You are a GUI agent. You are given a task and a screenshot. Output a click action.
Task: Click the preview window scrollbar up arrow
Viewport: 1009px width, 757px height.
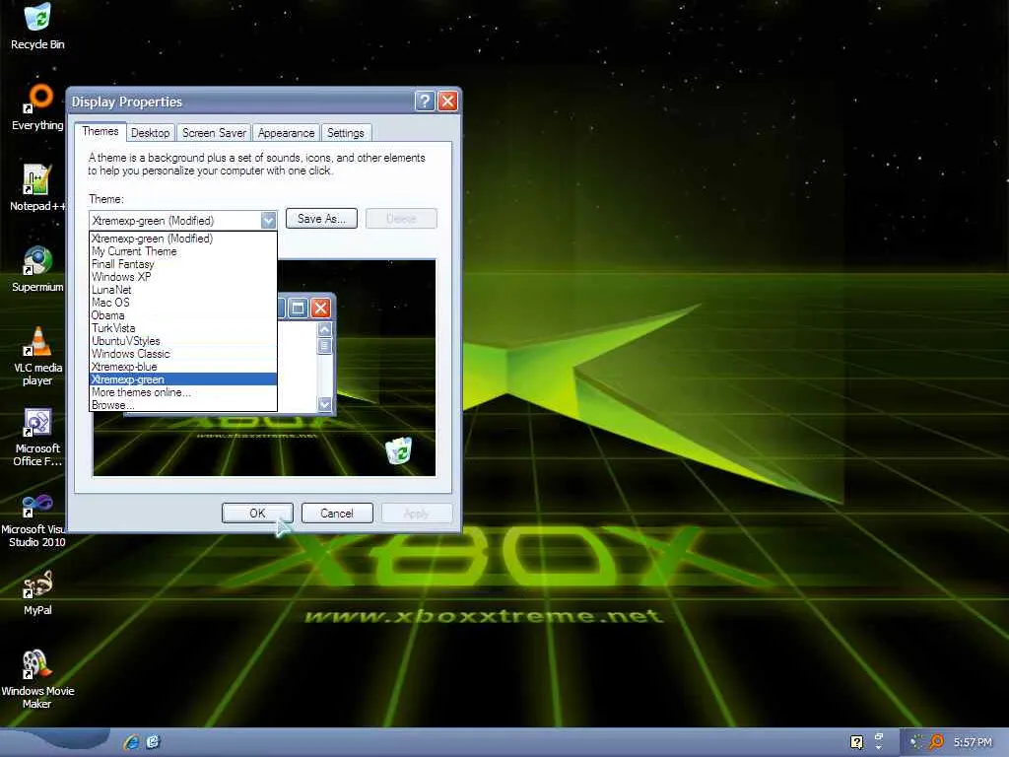pyautogui.click(x=325, y=329)
